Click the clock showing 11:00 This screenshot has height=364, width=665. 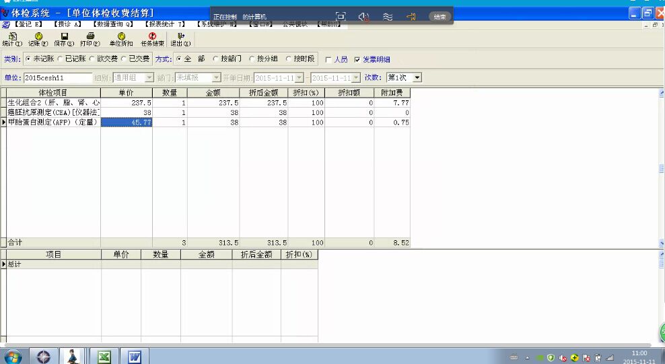point(639,353)
